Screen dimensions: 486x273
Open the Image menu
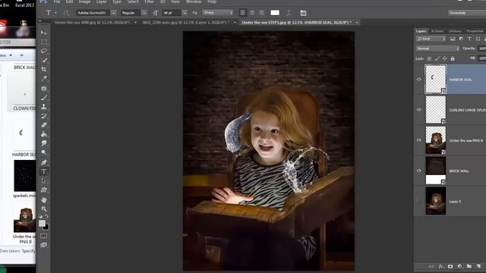point(84,2)
